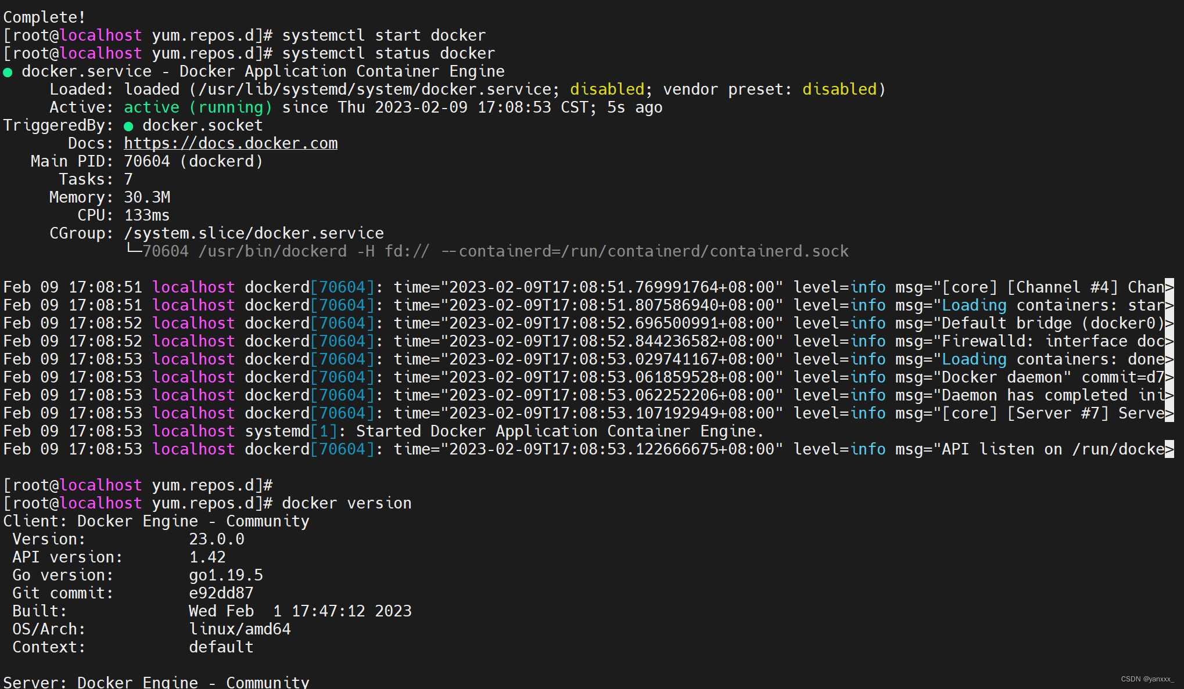Click the 'Server: Docker Engine - Community' heading
The width and height of the screenshot is (1184, 689).
pos(156,682)
